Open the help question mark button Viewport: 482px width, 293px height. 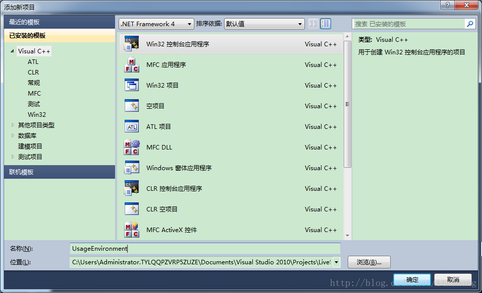[447, 5]
